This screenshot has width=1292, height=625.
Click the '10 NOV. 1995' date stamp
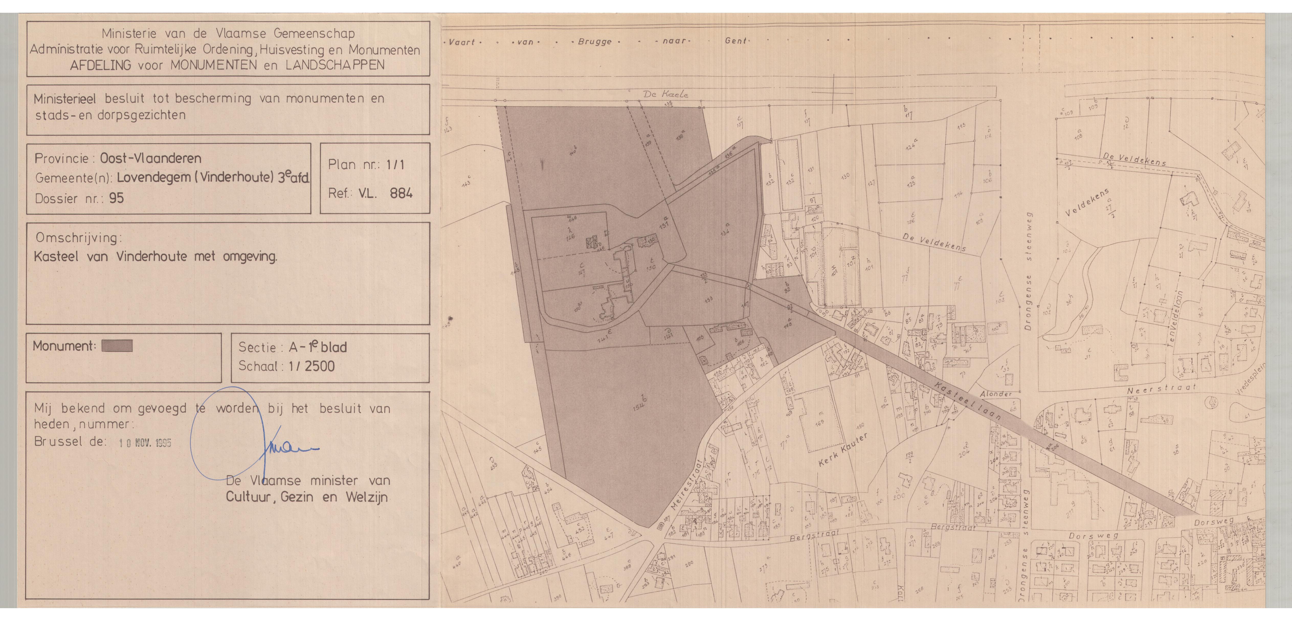tap(146, 443)
